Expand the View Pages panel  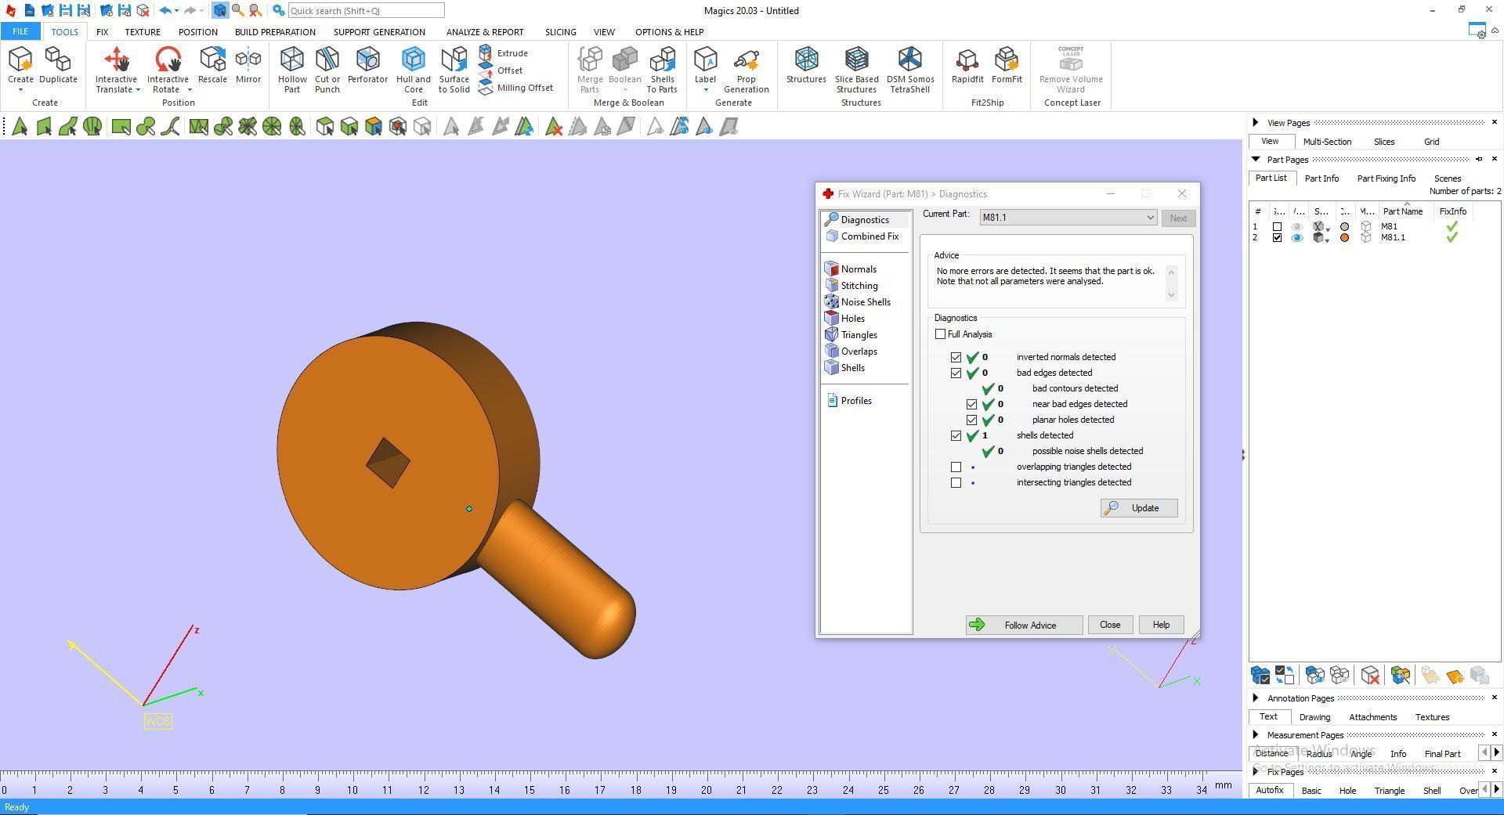click(x=1256, y=122)
